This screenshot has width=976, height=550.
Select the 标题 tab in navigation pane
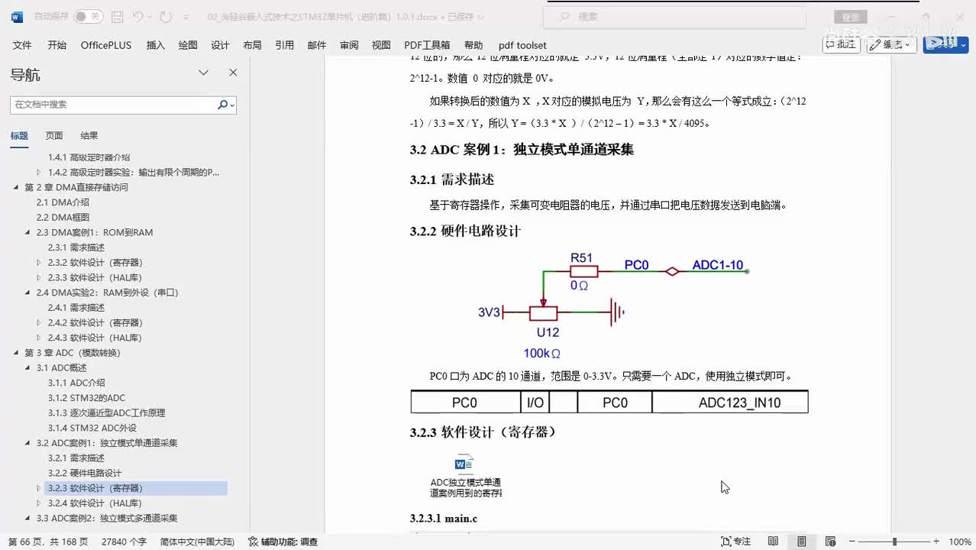click(x=19, y=136)
